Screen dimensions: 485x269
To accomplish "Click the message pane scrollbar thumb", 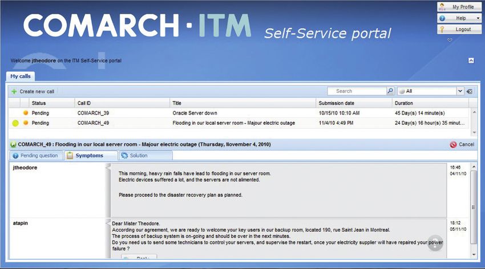I will click(474, 207).
